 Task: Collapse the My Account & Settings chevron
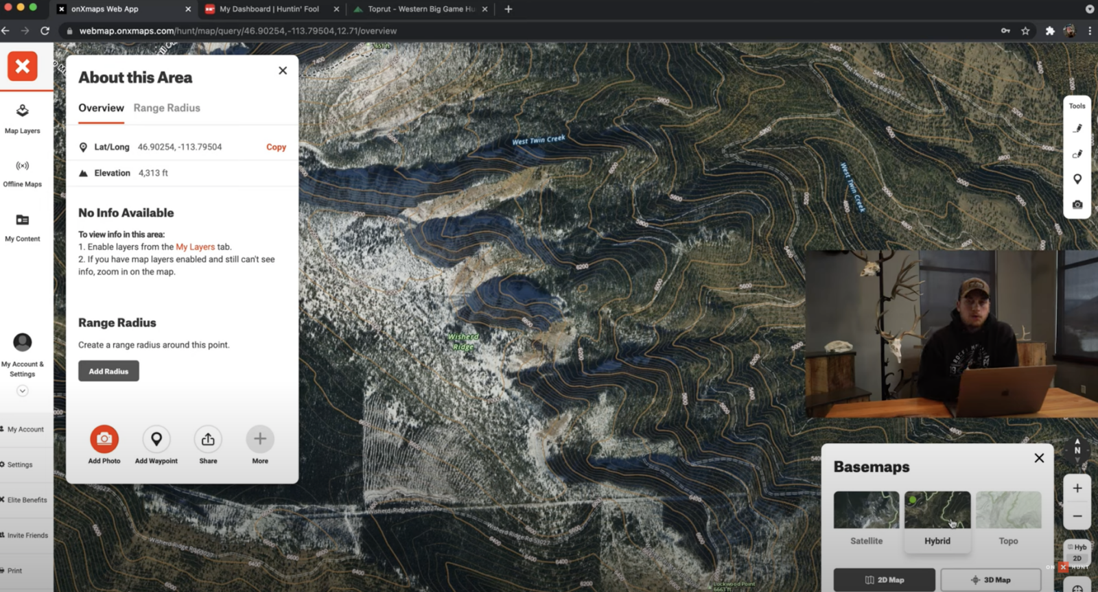point(23,391)
